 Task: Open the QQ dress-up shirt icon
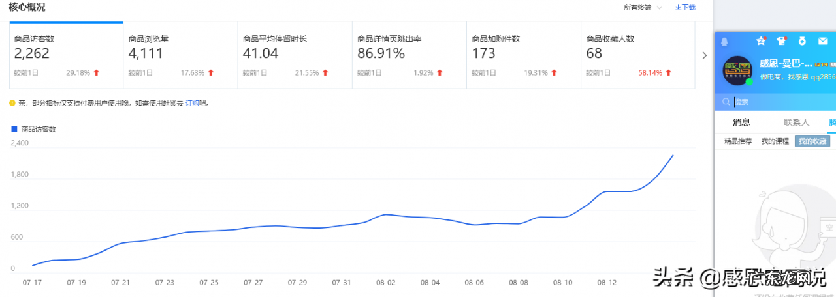782,41
